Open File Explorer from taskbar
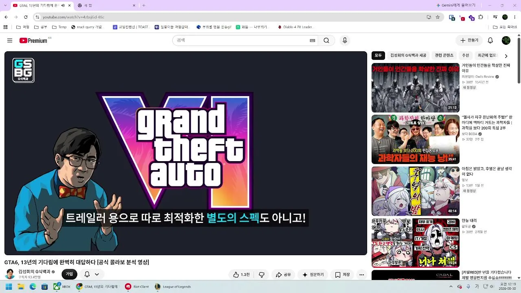Image resolution: width=521 pixels, height=293 pixels. click(x=21, y=286)
